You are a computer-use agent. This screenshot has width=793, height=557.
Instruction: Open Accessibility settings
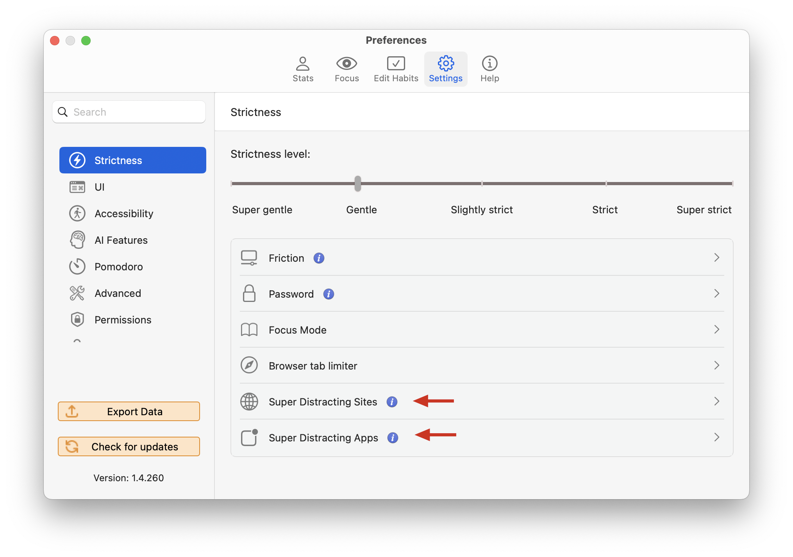(133, 214)
